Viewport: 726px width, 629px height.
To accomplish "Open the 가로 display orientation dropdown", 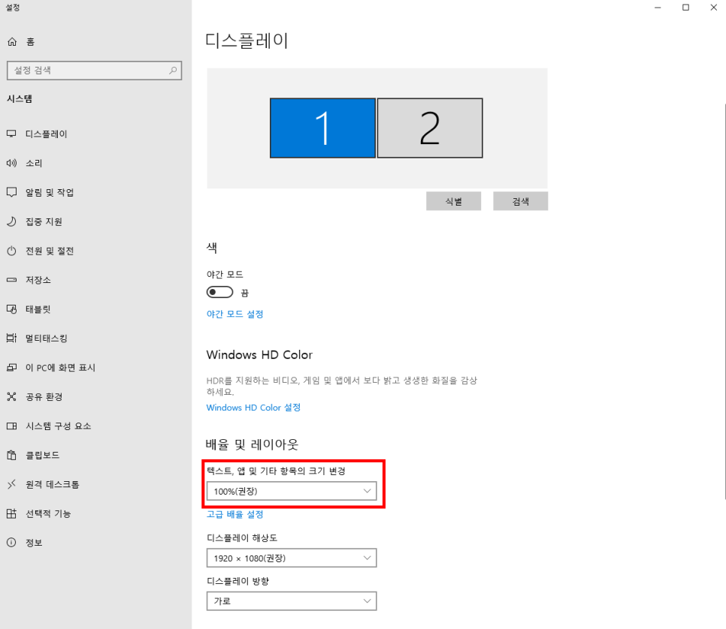I will [292, 600].
